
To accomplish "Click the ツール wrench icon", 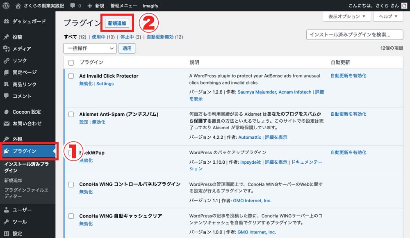I will click(x=7, y=222).
